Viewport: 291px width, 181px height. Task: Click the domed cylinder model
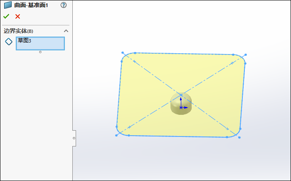click(181, 104)
